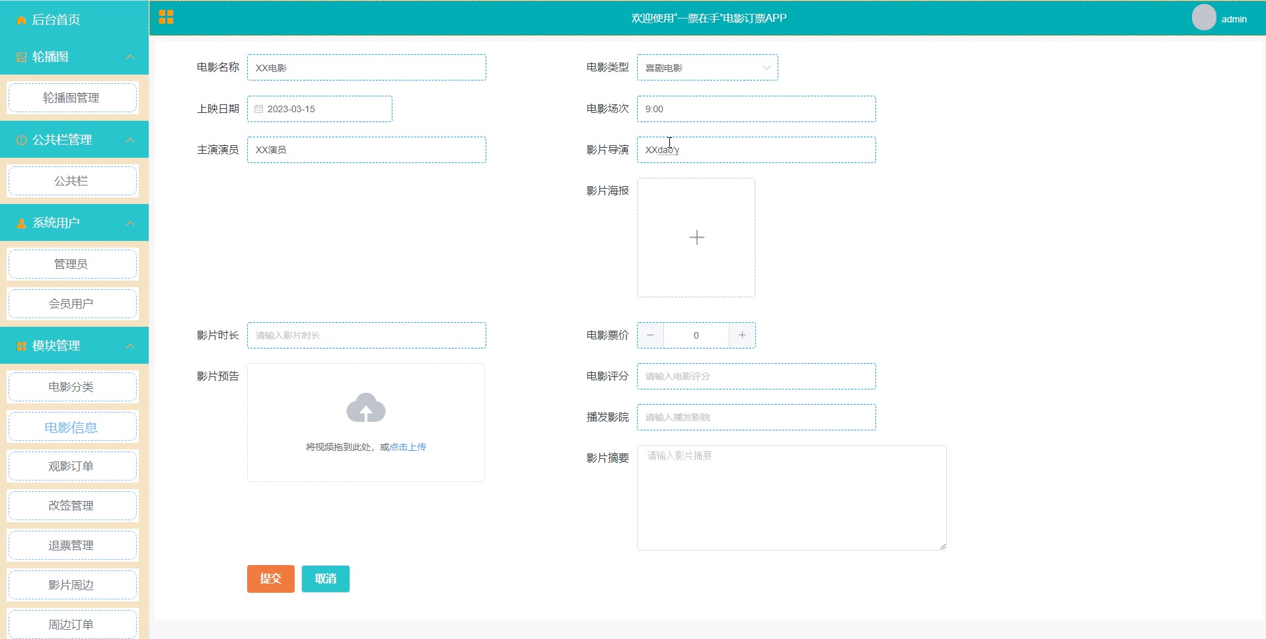Open 管理员 menu item
The image size is (1266, 639).
72,264
